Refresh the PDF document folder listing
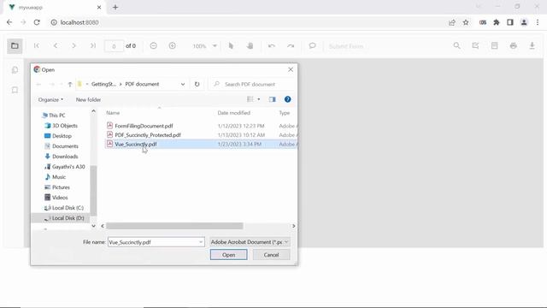The image size is (547, 308). (x=197, y=84)
